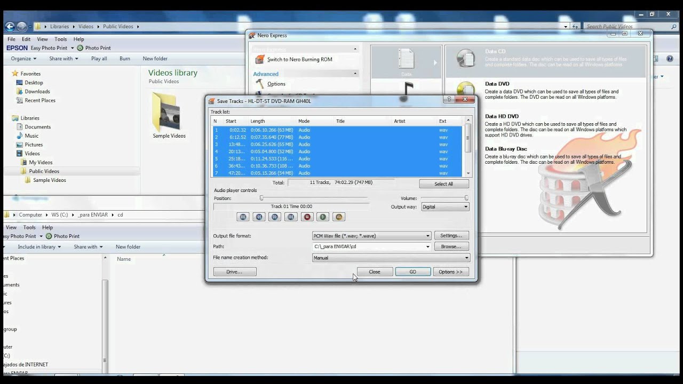Open the Output file format dropdown
The width and height of the screenshot is (683, 384).
coord(371,236)
